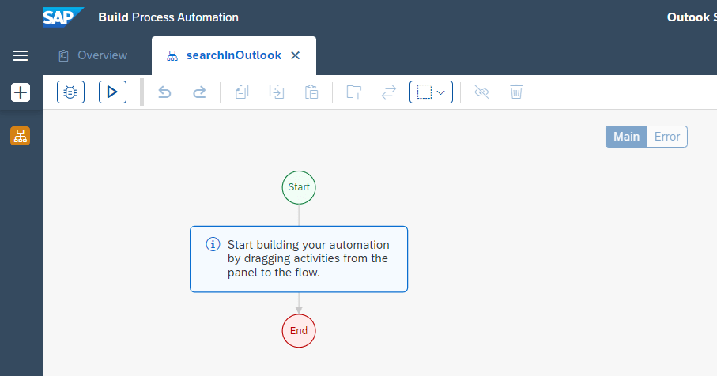The image size is (717, 376).
Task: Click the SAP logo
Action: (x=62, y=17)
